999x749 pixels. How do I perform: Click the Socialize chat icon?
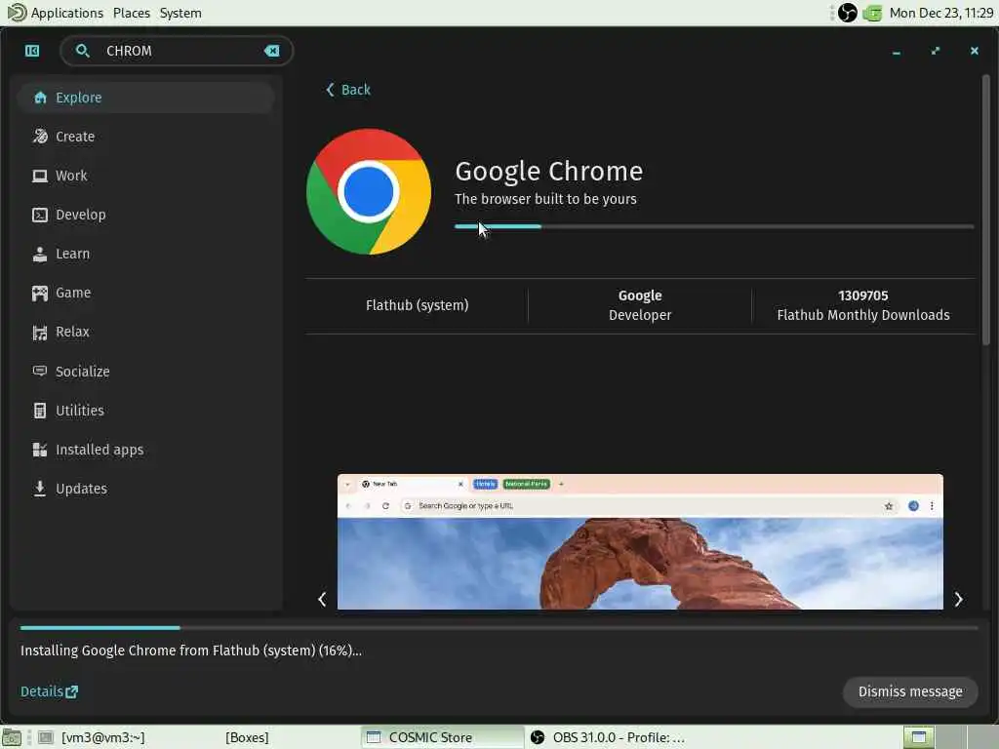tap(39, 372)
